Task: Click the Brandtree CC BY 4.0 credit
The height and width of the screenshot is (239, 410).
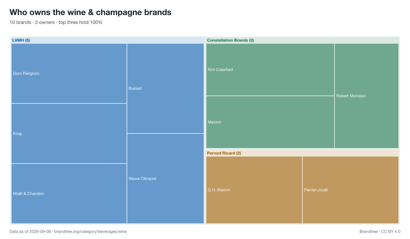Action: click(x=380, y=231)
